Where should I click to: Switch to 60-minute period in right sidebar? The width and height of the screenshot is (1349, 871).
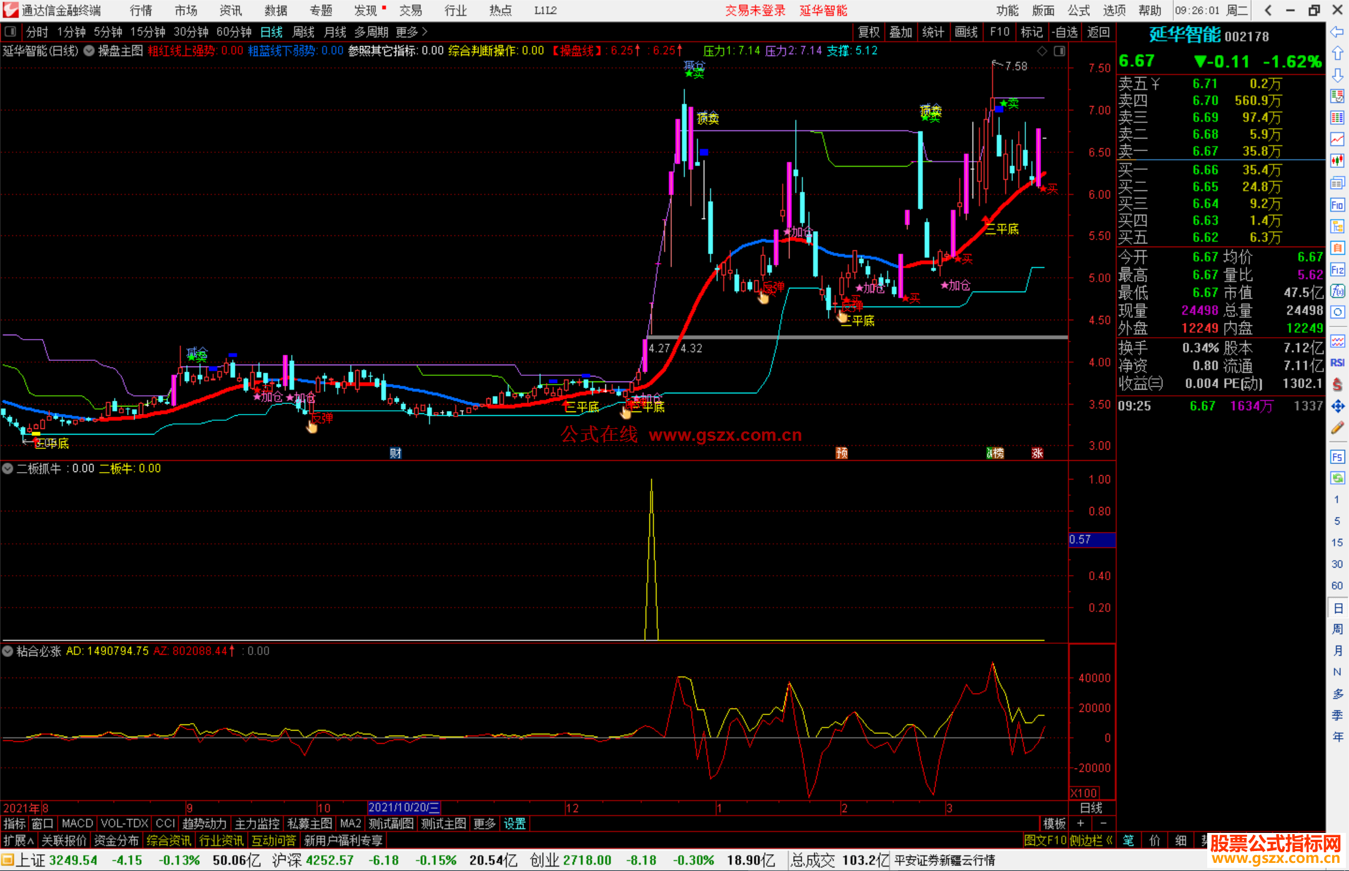pos(1337,586)
